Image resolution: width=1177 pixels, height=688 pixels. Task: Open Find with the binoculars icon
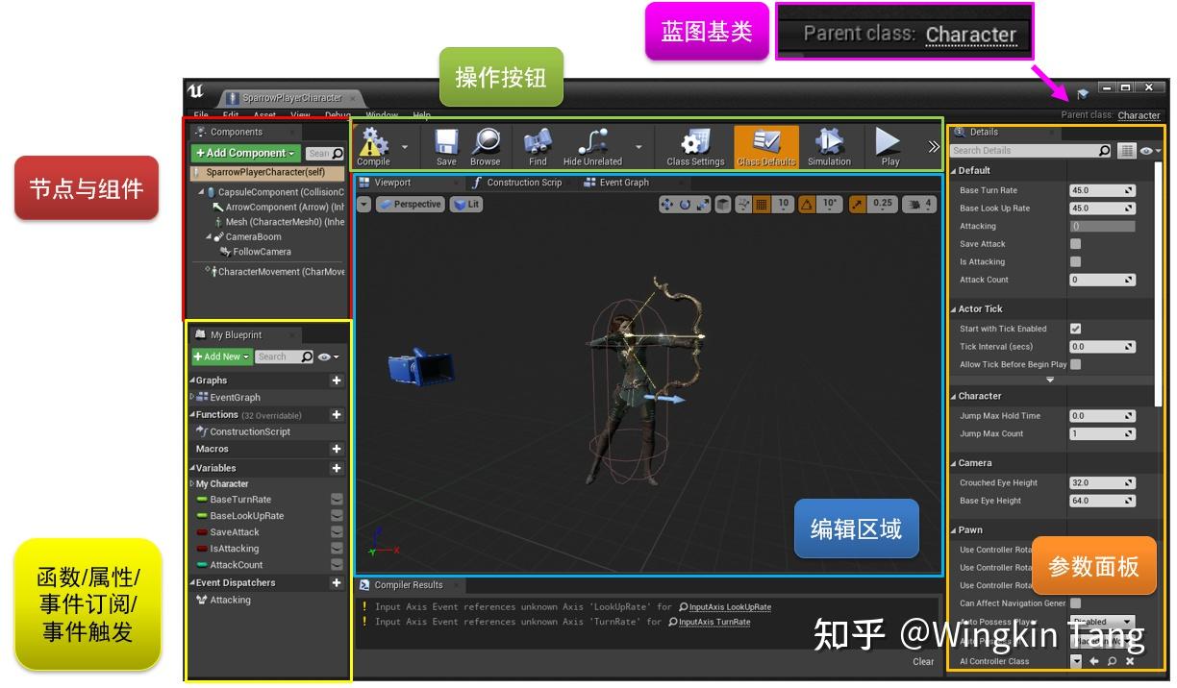pos(538,146)
